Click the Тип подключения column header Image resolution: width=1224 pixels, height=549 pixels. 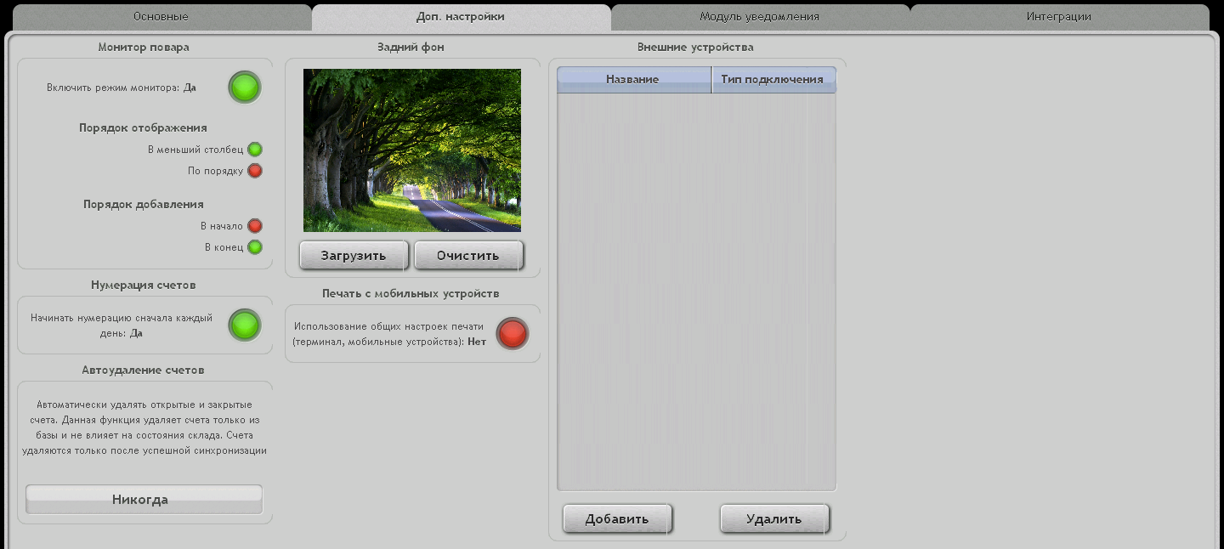[773, 79]
